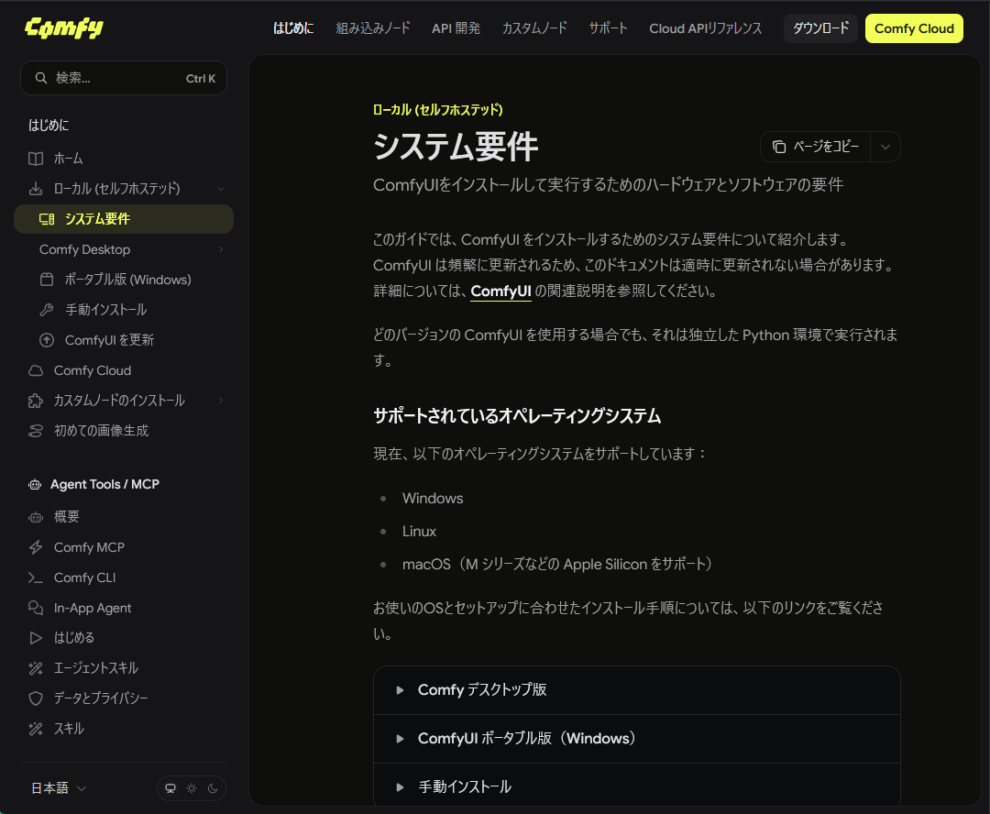
Task: Click the データとプライバシー shield icon
Action: (x=36, y=698)
